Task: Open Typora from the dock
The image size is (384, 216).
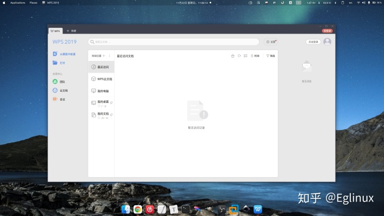Action: coord(174,210)
